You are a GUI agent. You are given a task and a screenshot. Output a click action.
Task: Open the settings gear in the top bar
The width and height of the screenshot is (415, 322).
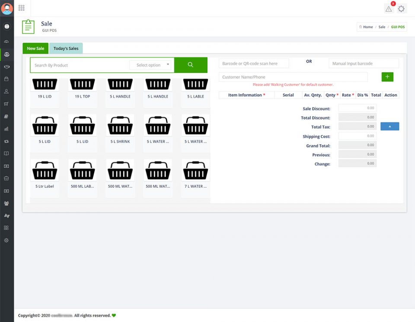coord(402,9)
